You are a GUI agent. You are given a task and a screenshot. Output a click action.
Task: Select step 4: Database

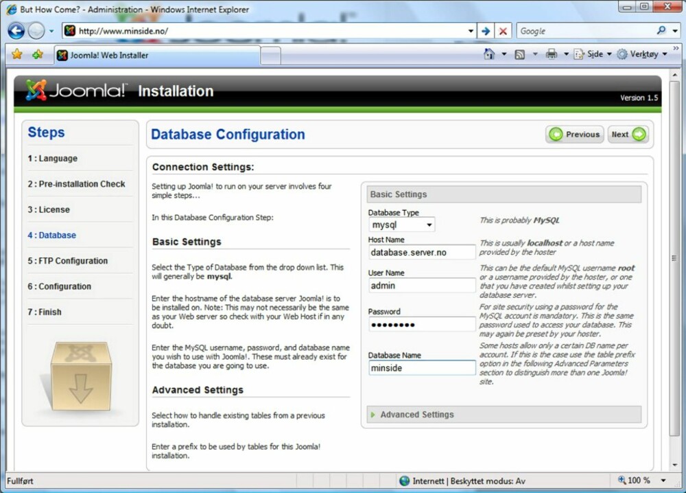51,235
